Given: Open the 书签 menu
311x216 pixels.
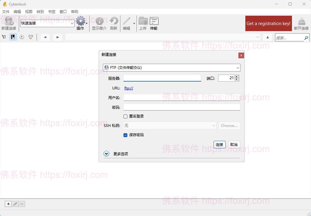Looking at the screenshot, I should [x=52, y=11].
